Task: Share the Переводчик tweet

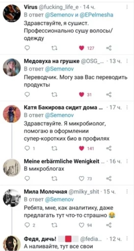Action: coord(109,95)
